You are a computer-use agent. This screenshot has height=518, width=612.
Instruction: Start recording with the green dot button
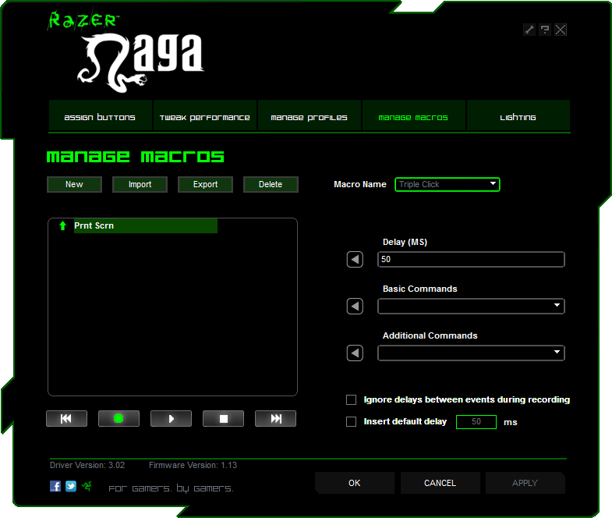(119, 419)
